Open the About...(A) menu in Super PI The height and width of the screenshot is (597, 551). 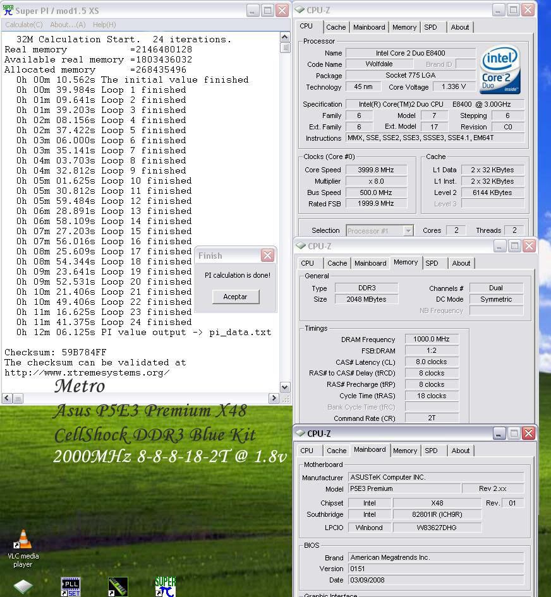tap(68, 25)
